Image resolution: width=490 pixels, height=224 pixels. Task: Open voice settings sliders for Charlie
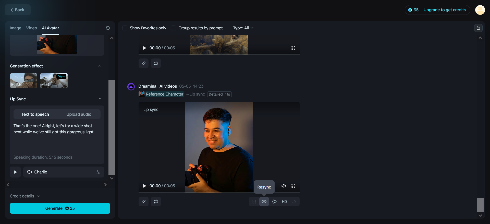98,172
